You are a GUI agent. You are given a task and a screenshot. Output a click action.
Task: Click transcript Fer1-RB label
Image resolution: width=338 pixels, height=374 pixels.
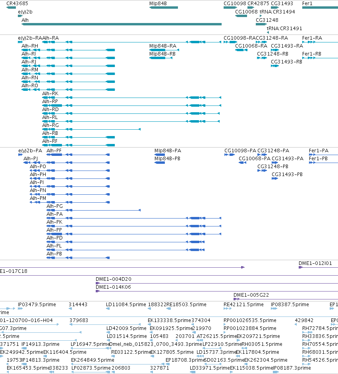312,54
